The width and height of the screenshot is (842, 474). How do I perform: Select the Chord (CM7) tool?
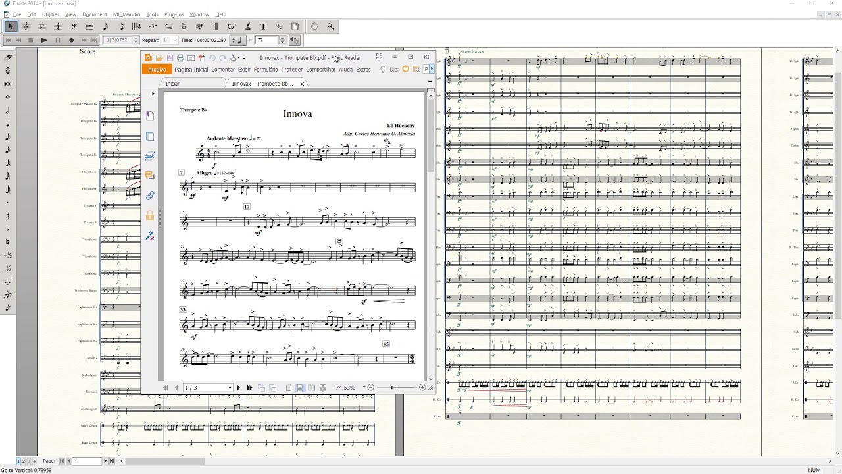pos(232,26)
